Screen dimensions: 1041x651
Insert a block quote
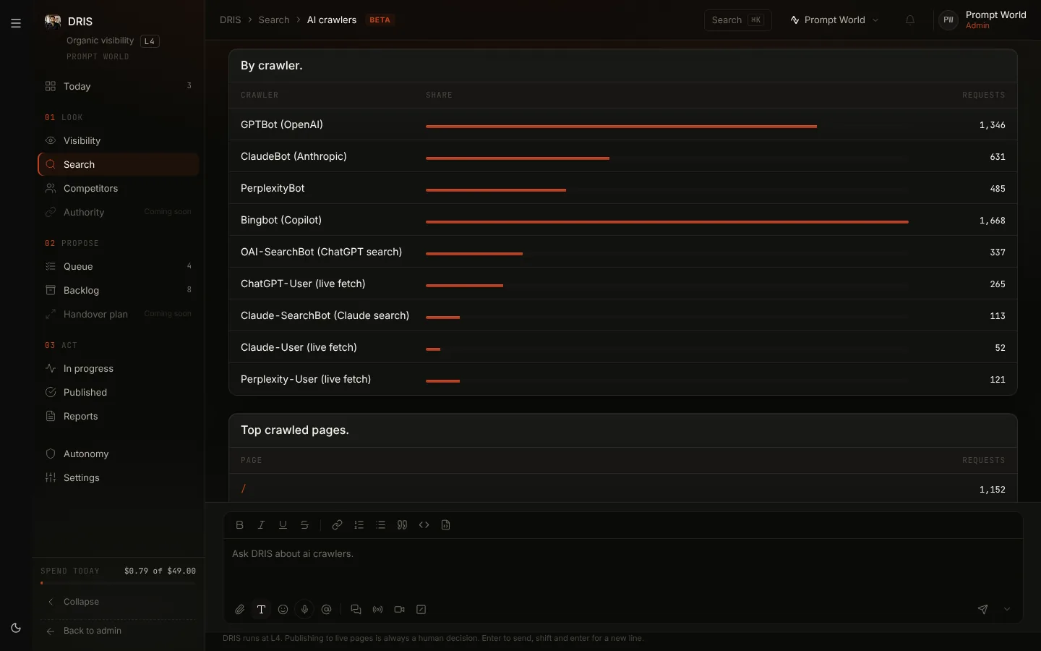pyautogui.click(x=403, y=525)
